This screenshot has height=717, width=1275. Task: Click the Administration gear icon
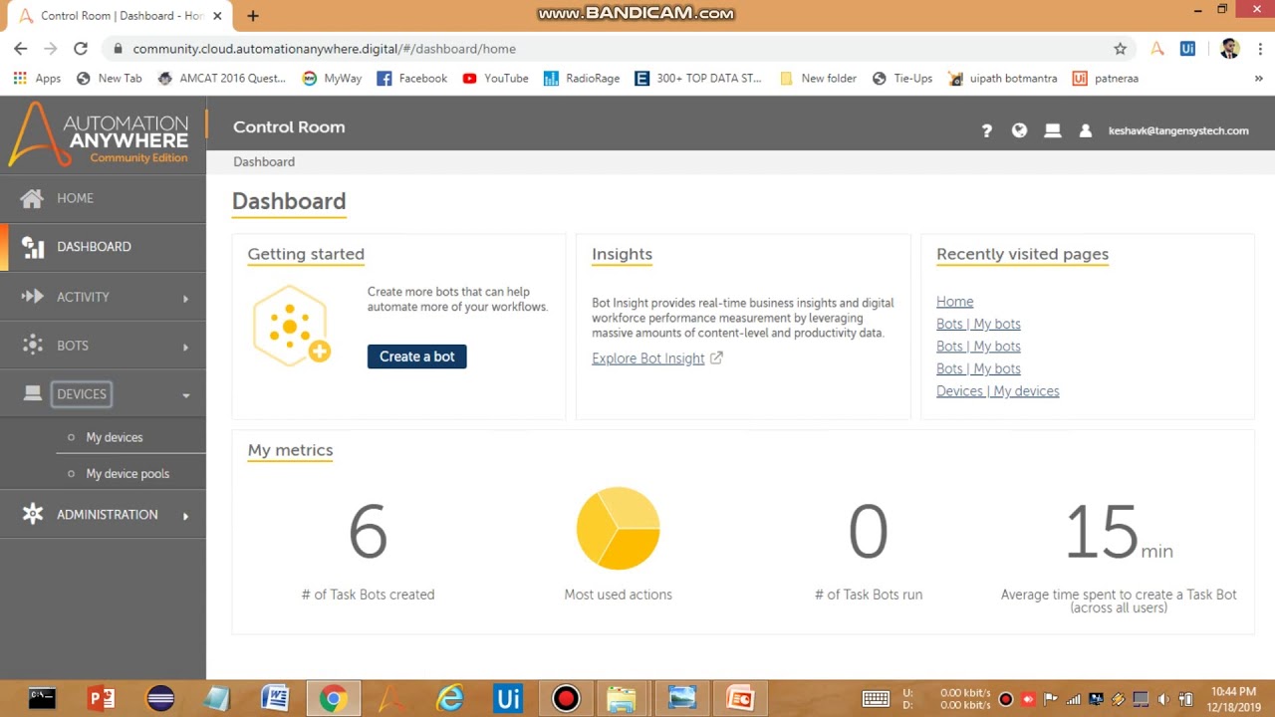pyautogui.click(x=33, y=514)
